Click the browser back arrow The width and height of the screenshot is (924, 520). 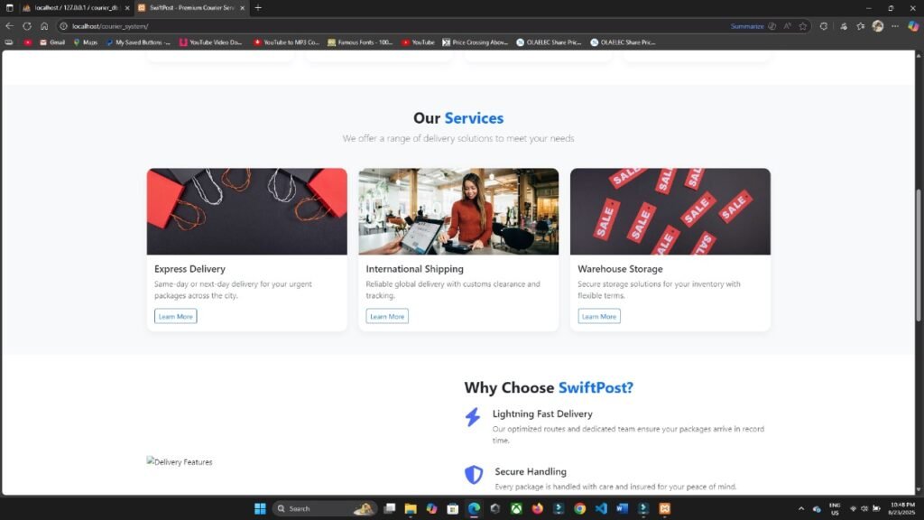pos(9,26)
